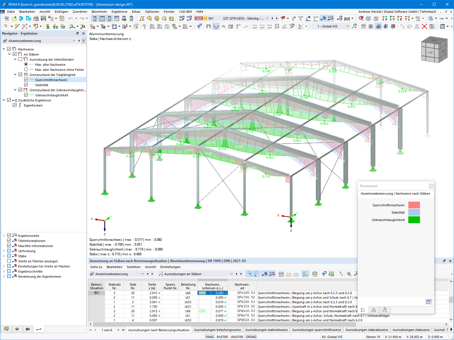The image size is (454, 340).
Task: Switch to the Ausnutzungen materialweise tab
Action: click(x=266, y=330)
